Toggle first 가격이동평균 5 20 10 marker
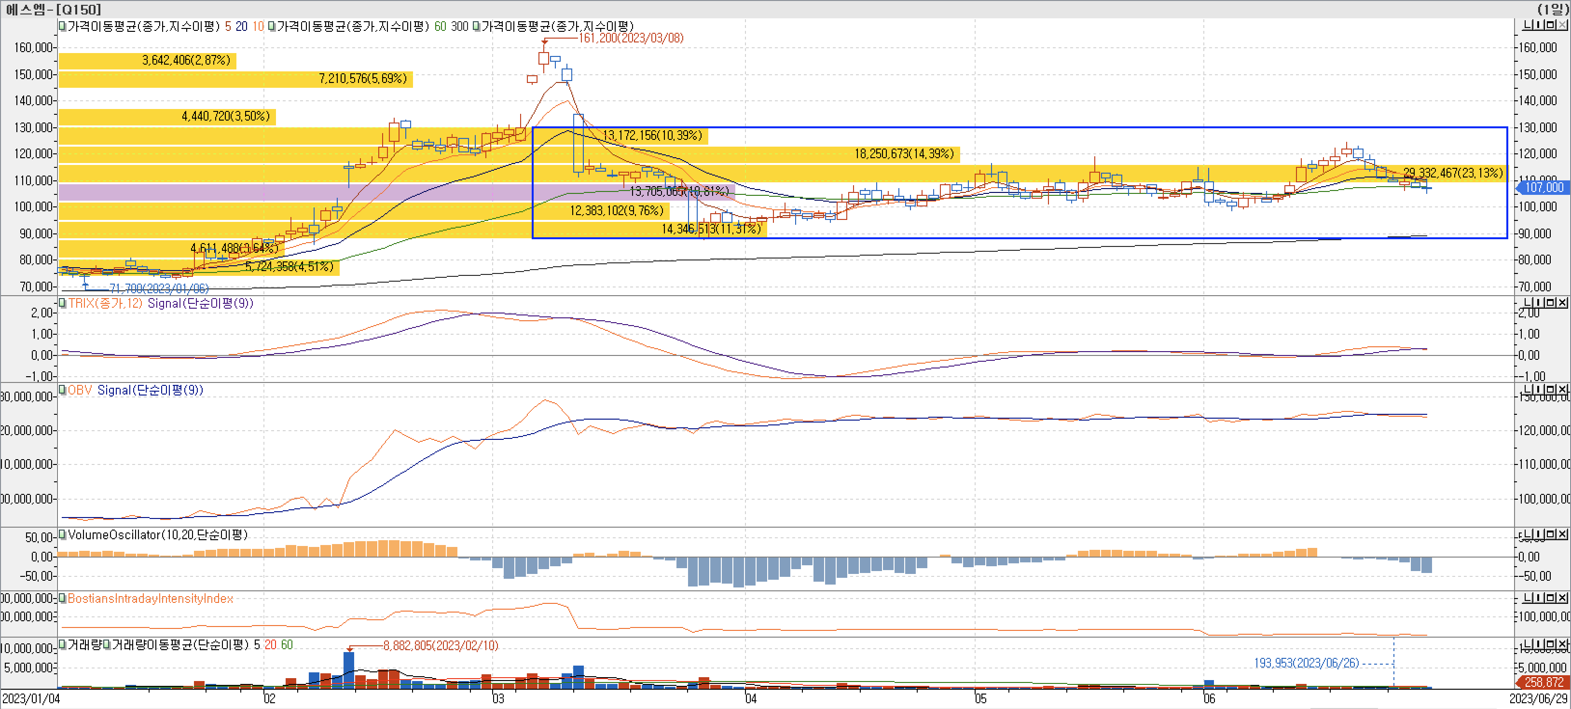The image size is (1571, 709). (x=62, y=26)
